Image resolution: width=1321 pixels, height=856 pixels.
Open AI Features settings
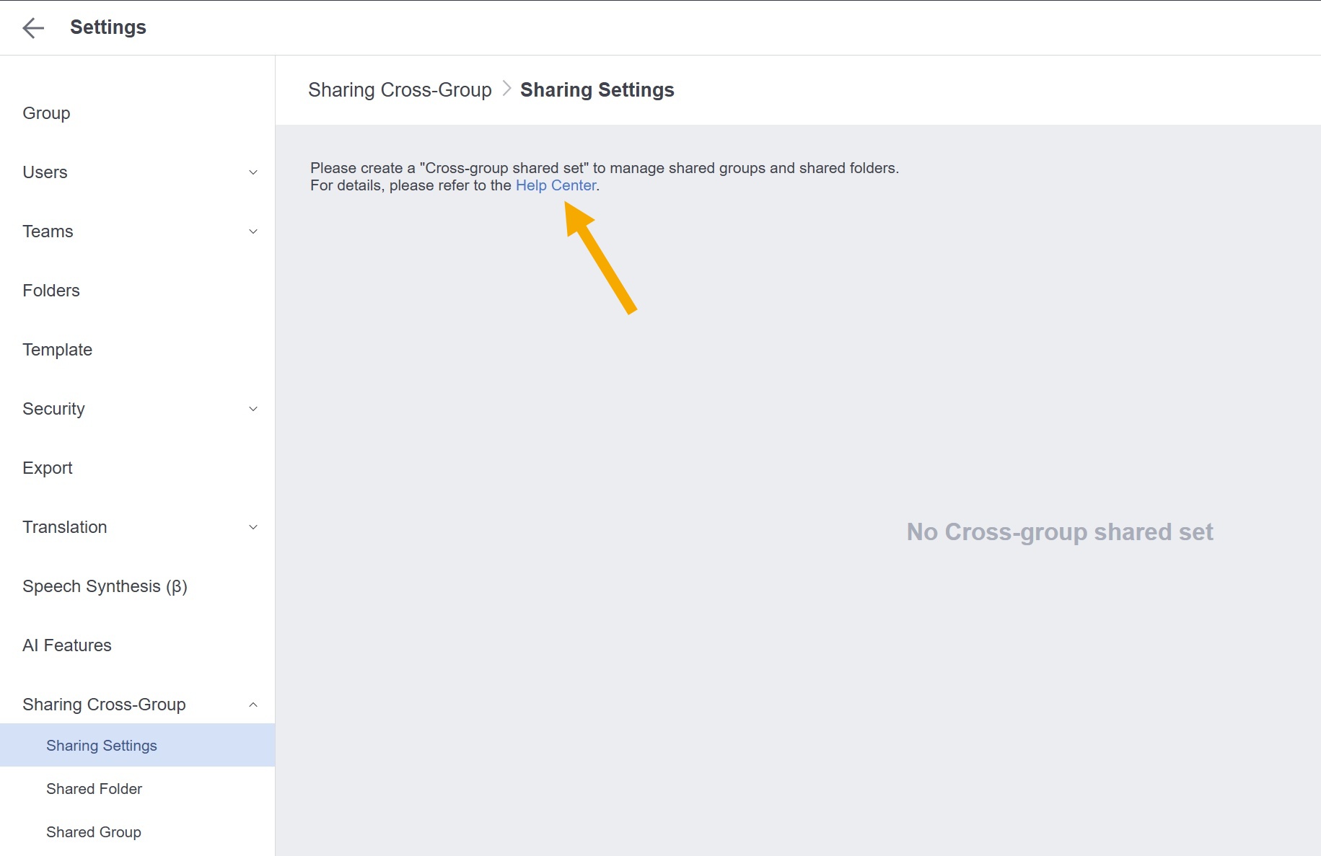pos(66,645)
